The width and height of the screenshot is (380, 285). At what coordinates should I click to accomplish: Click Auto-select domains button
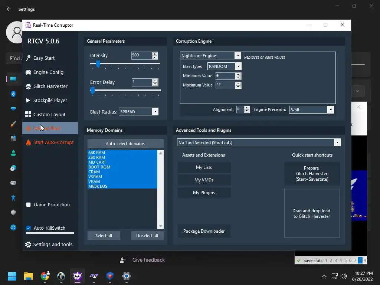[125, 144]
